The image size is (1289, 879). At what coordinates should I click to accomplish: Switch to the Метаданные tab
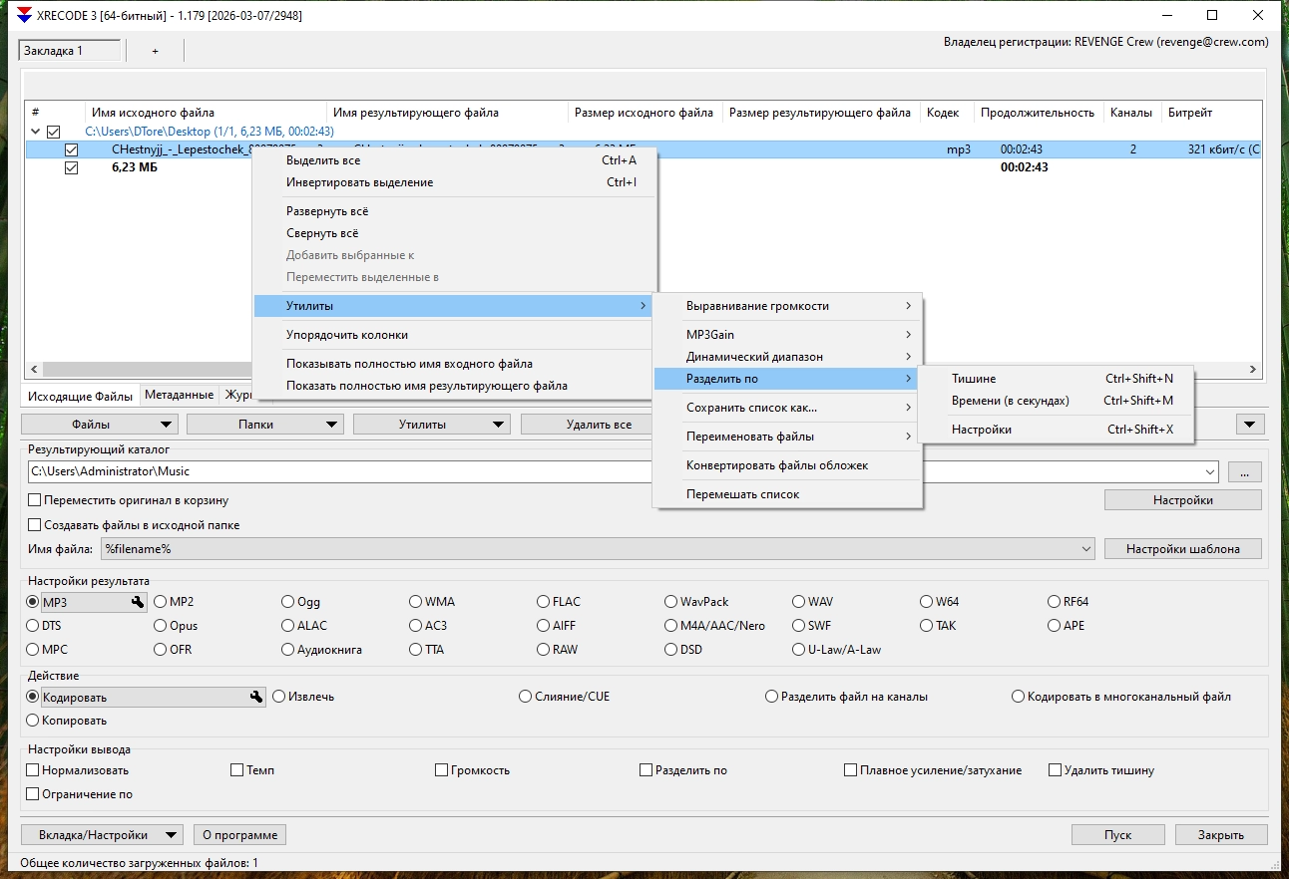click(x=179, y=395)
